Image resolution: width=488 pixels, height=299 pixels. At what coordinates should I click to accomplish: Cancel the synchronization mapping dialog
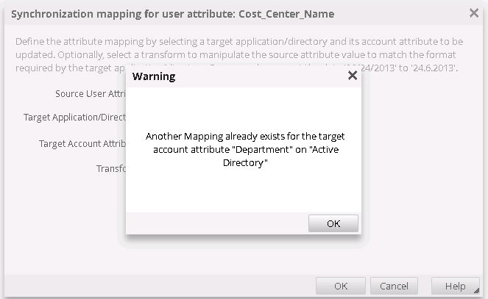[x=394, y=286]
